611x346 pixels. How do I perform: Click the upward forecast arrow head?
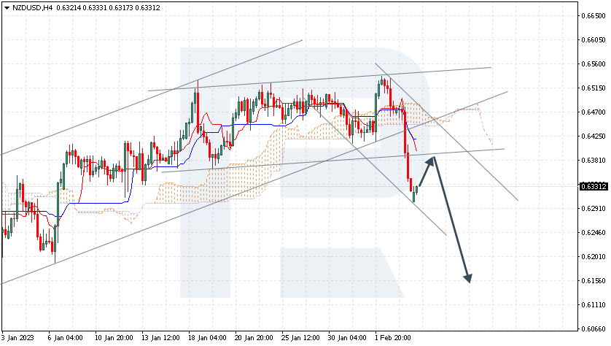(x=432, y=160)
